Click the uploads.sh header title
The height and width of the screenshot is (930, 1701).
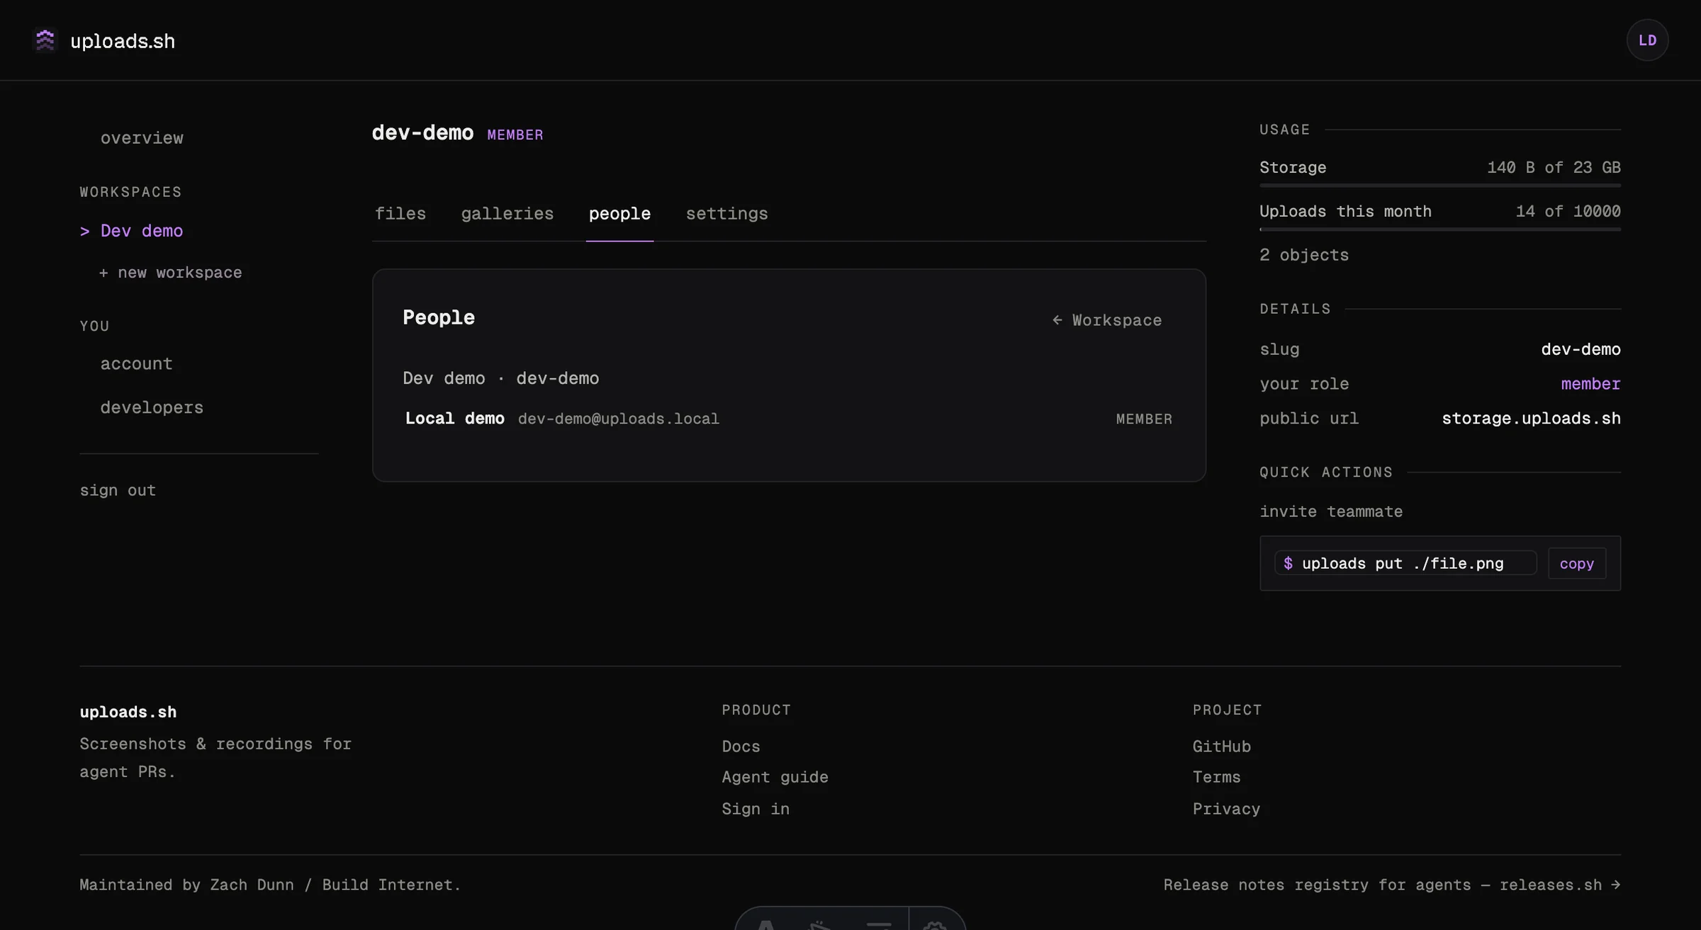coord(123,41)
